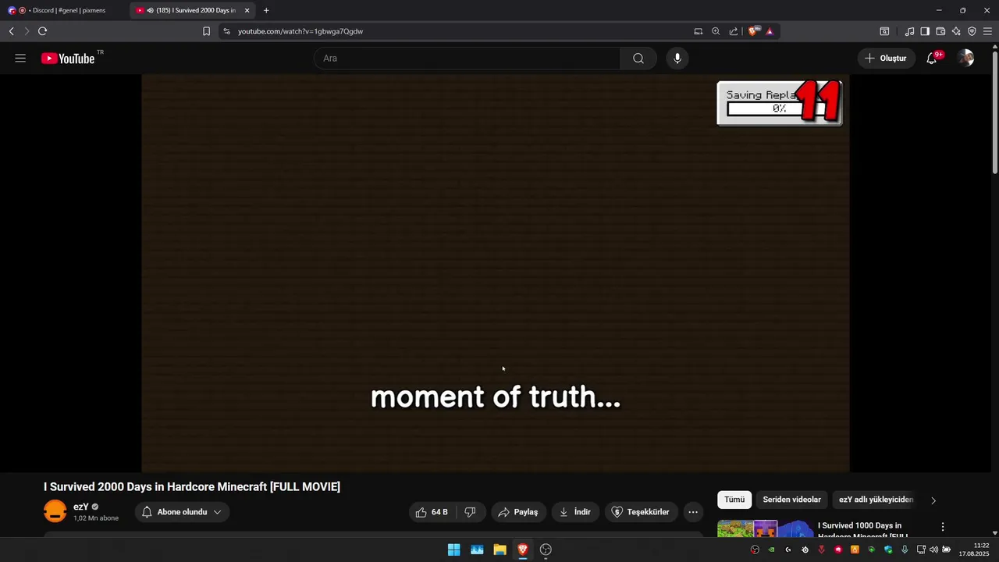Dislike the video with thumbs down
This screenshot has height=562, width=999.
pyautogui.click(x=471, y=512)
